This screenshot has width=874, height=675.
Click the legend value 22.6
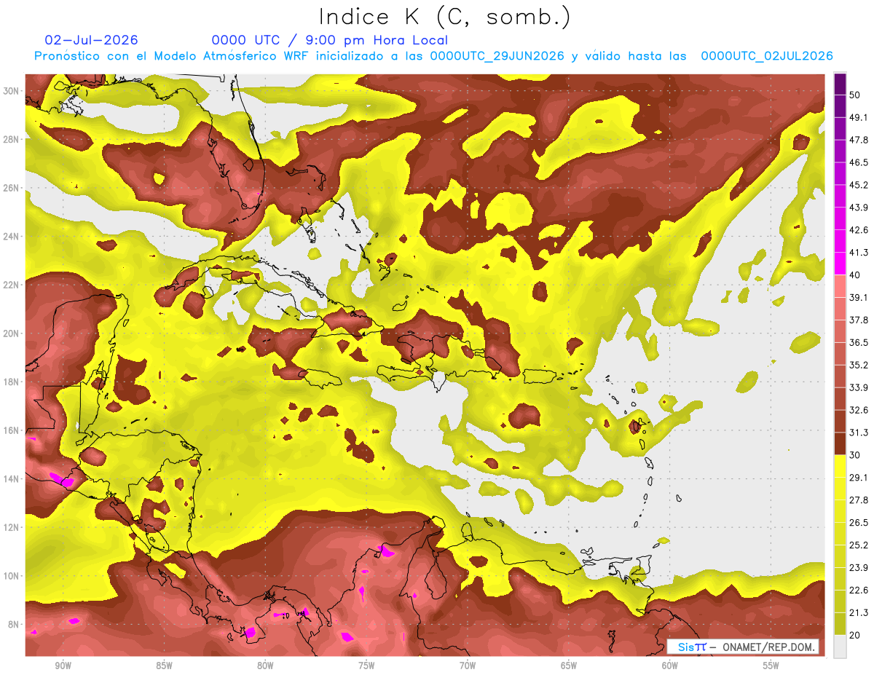(x=859, y=591)
